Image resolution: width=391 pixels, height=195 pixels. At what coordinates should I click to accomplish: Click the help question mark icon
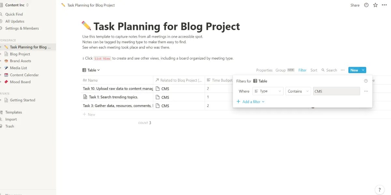pyautogui.click(x=379, y=189)
